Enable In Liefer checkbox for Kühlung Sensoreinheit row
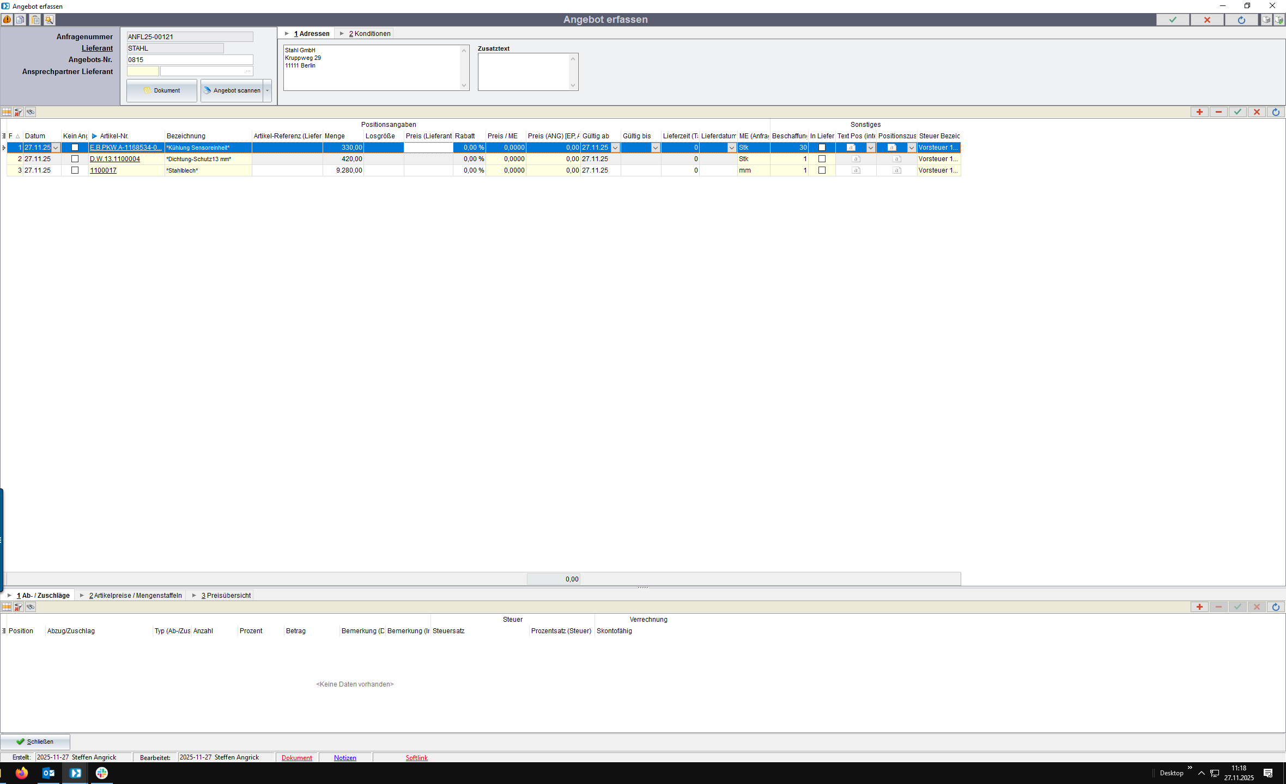The height and width of the screenshot is (784, 1286). tap(822, 148)
